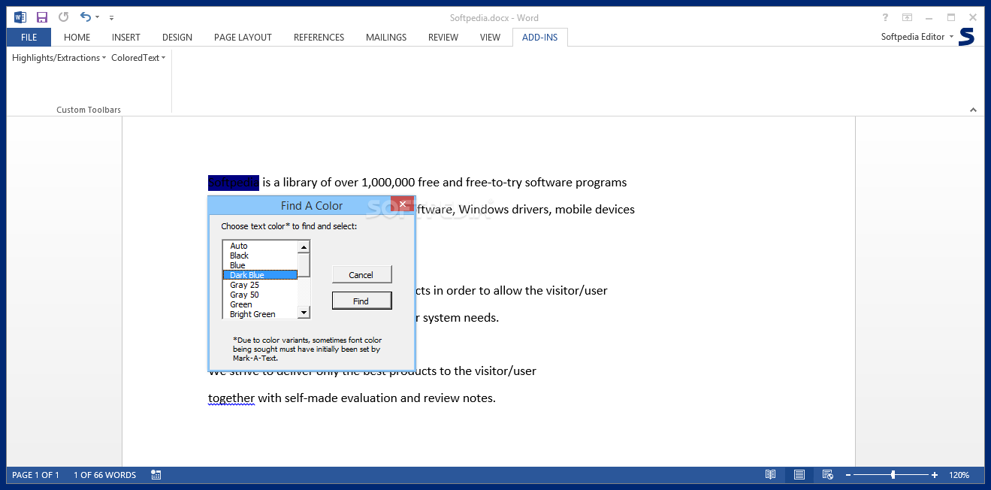Expand the Highlights/Extractions dropdown
This screenshot has width=991, height=490.
59,58
